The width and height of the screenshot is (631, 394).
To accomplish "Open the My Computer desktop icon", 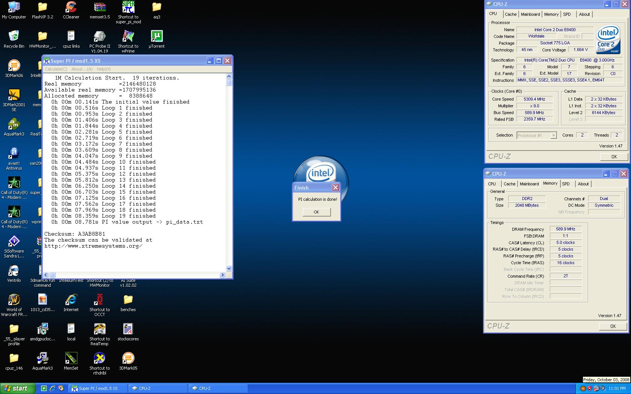I will [14, 10].
